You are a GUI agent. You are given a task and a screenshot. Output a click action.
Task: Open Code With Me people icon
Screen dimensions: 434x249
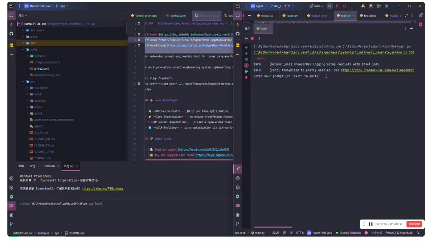click(x=363, y=6)
